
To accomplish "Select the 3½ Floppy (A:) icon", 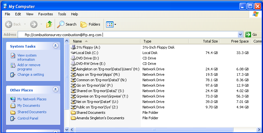I will pos(73,47).
